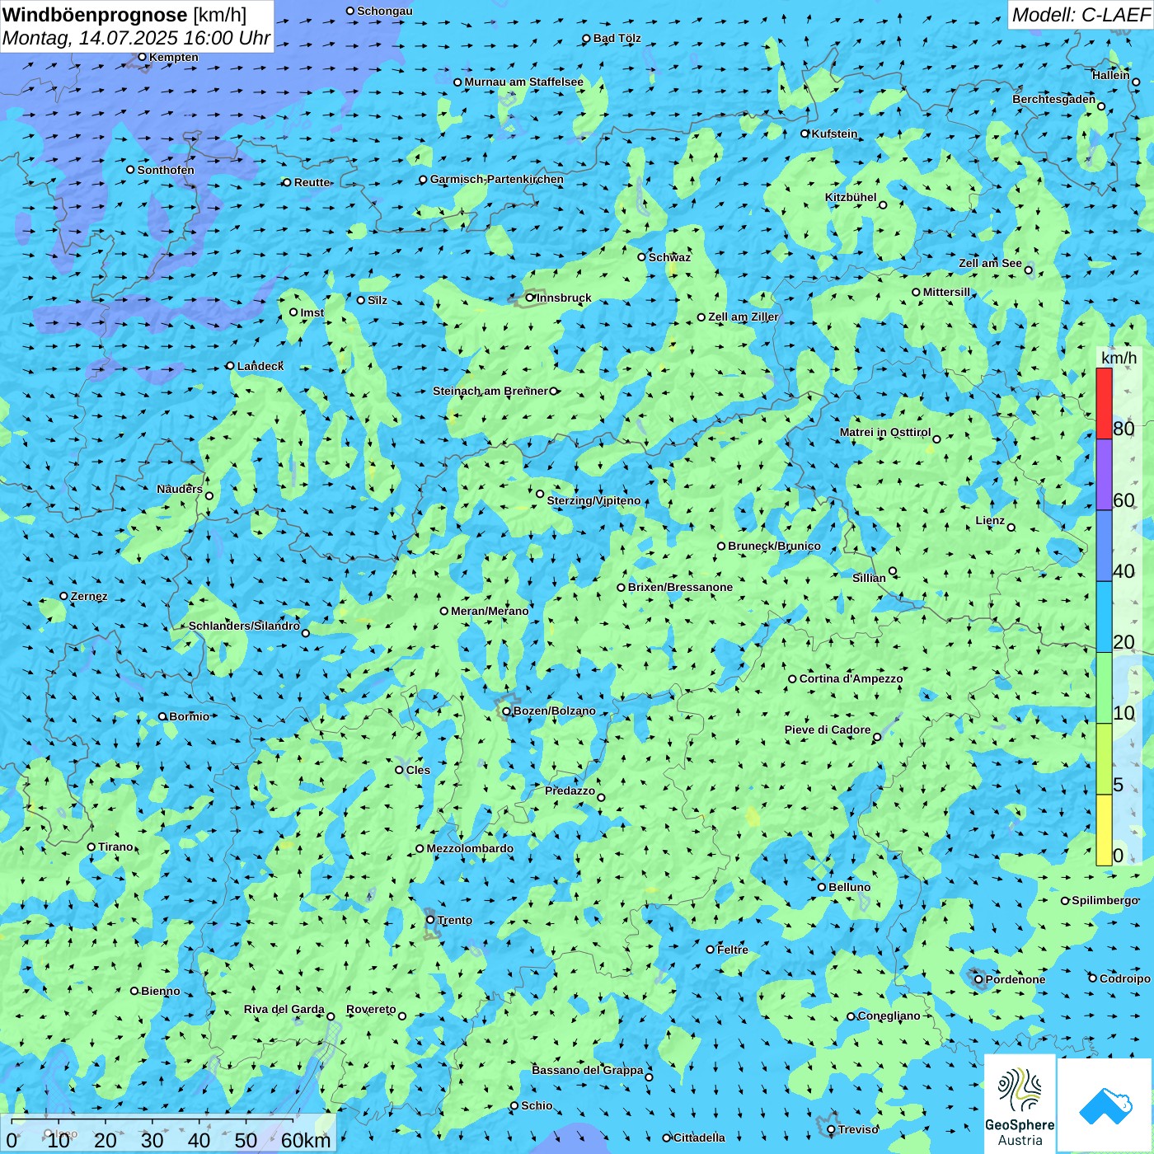
Task: Click the Steinach am Brenner label
Action: click(490, 391)
